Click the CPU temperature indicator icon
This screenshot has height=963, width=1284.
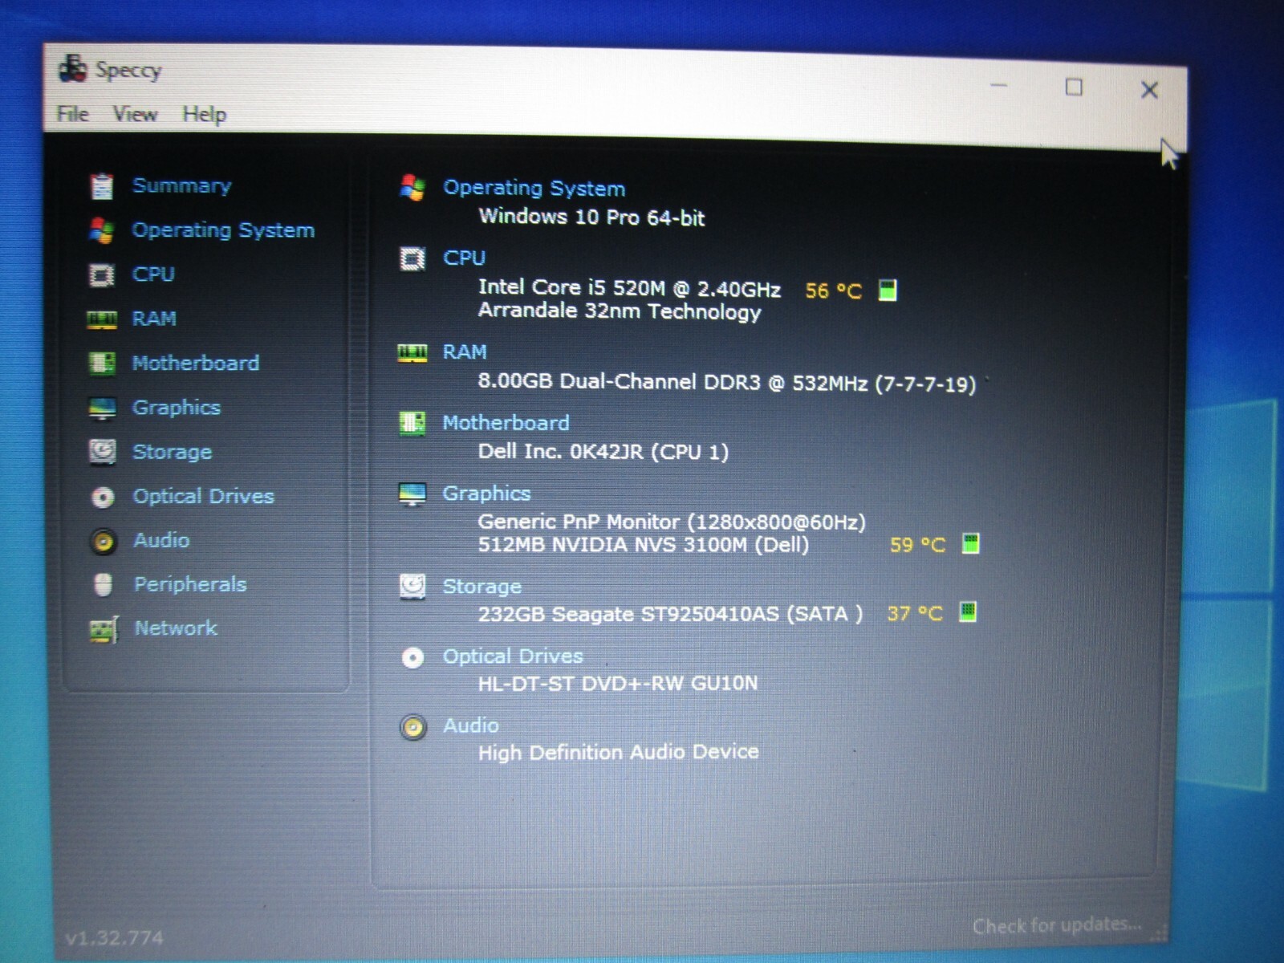pos(888,290)
